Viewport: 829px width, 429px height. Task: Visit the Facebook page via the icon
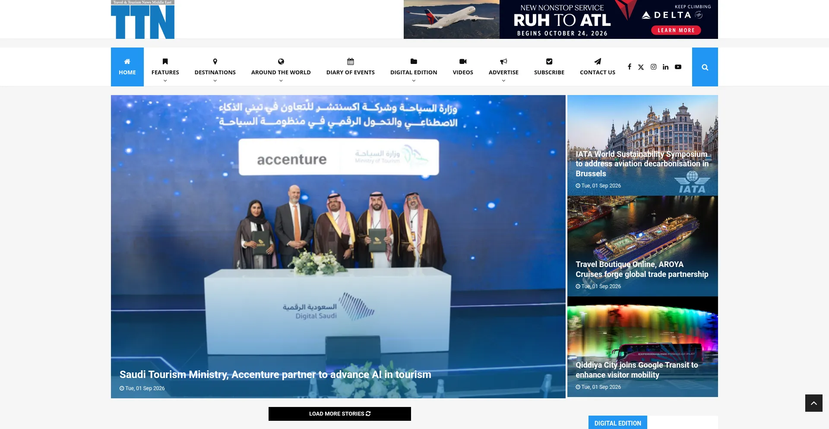coord(630,67)
